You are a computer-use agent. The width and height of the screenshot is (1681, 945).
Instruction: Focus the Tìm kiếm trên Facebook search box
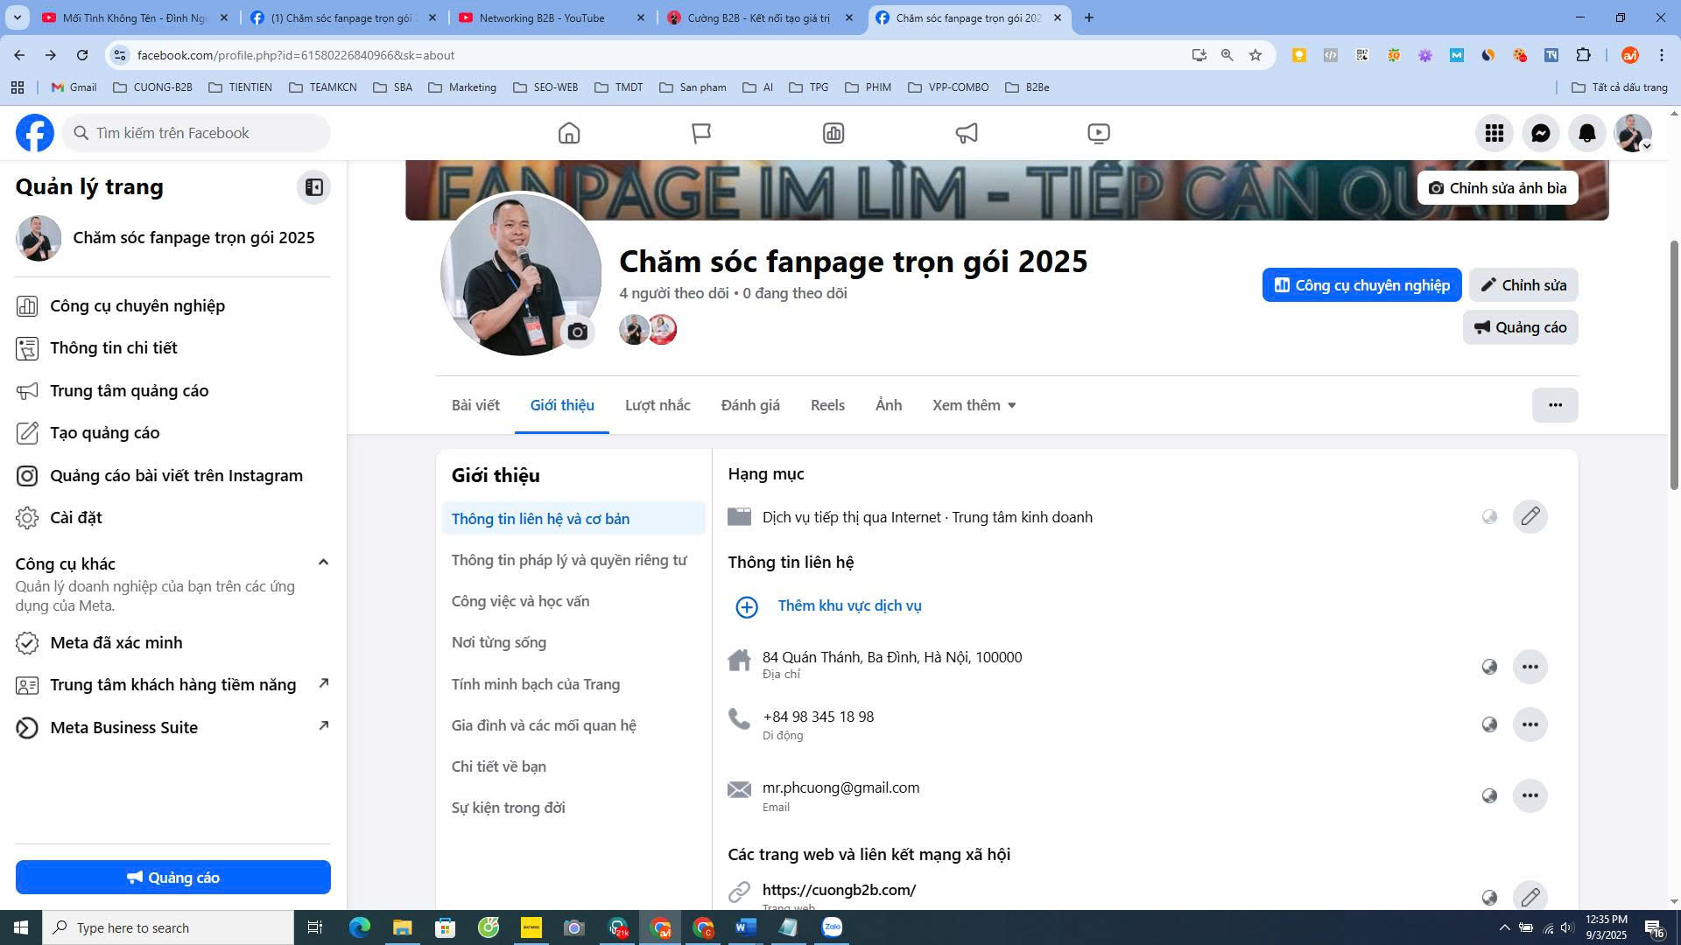coord(196,133)
